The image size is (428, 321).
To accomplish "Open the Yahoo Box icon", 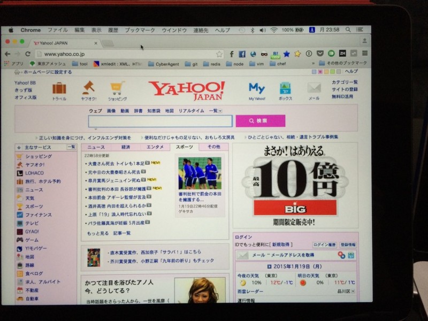I will 285,89.
